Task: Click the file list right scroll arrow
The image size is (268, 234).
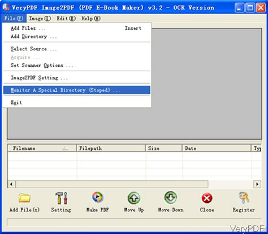Action: [x=257, y=184]
